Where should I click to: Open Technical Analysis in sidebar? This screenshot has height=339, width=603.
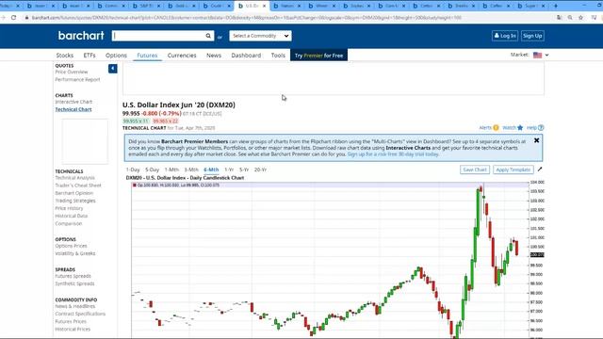[x=75, y=178]
